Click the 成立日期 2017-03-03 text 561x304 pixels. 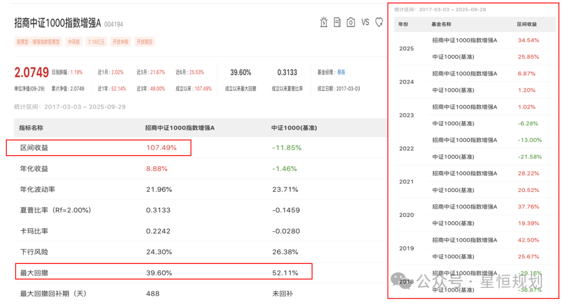339,89
